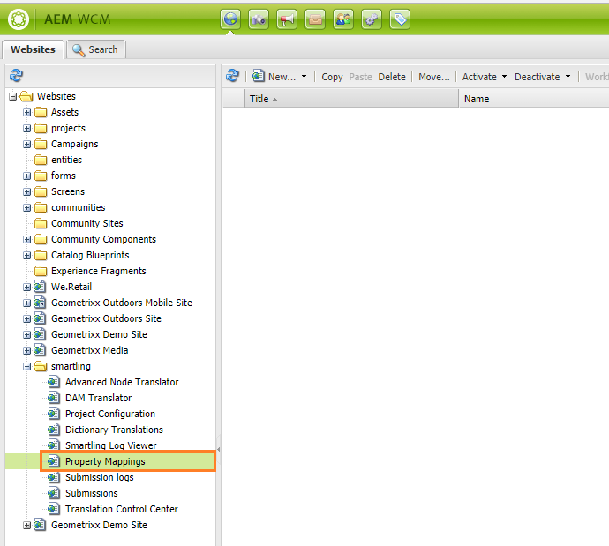Select entities folder in the tree

click(66, 160)
